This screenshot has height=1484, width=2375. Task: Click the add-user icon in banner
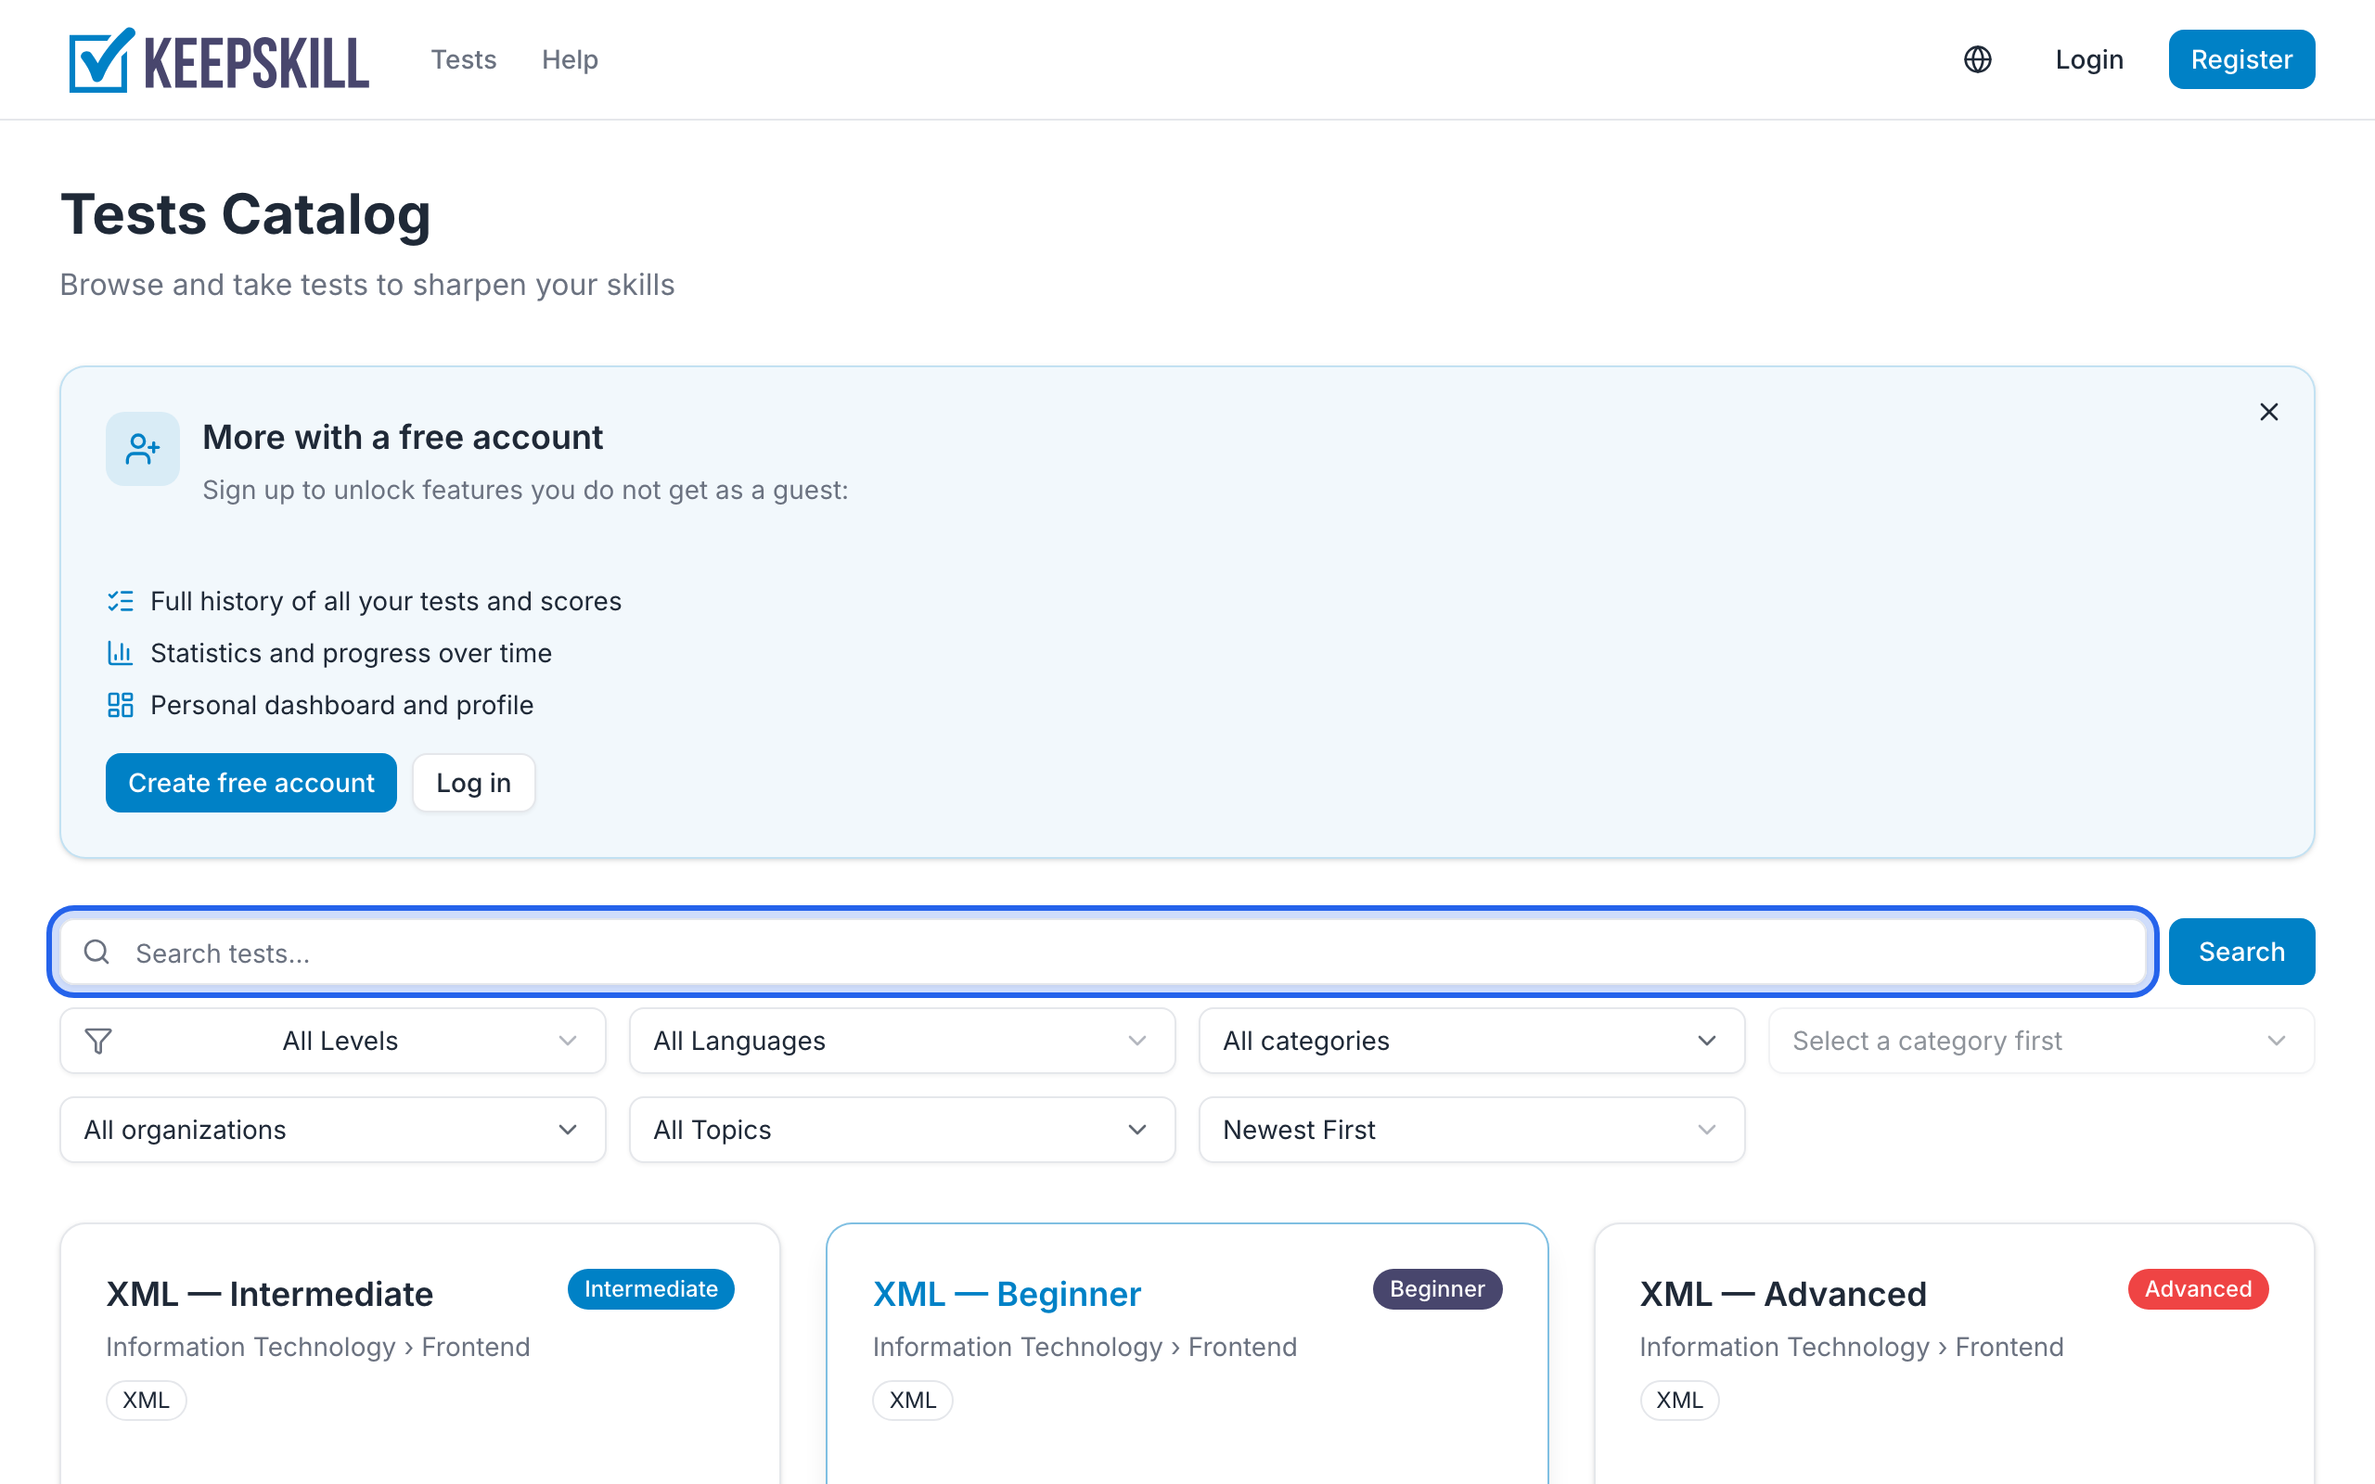(x=143, y=449)
